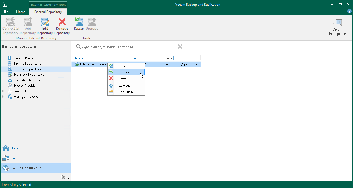The width and height of the screenshot is (353, 188).
Task: Open Veeam Intelligence from the ribbon
Action: coord(337,26)
